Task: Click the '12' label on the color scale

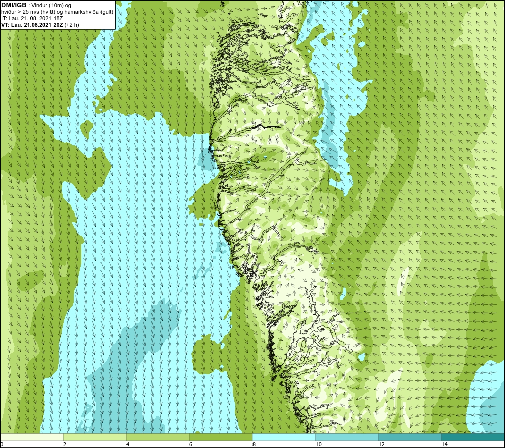Action: click(381, 444)
